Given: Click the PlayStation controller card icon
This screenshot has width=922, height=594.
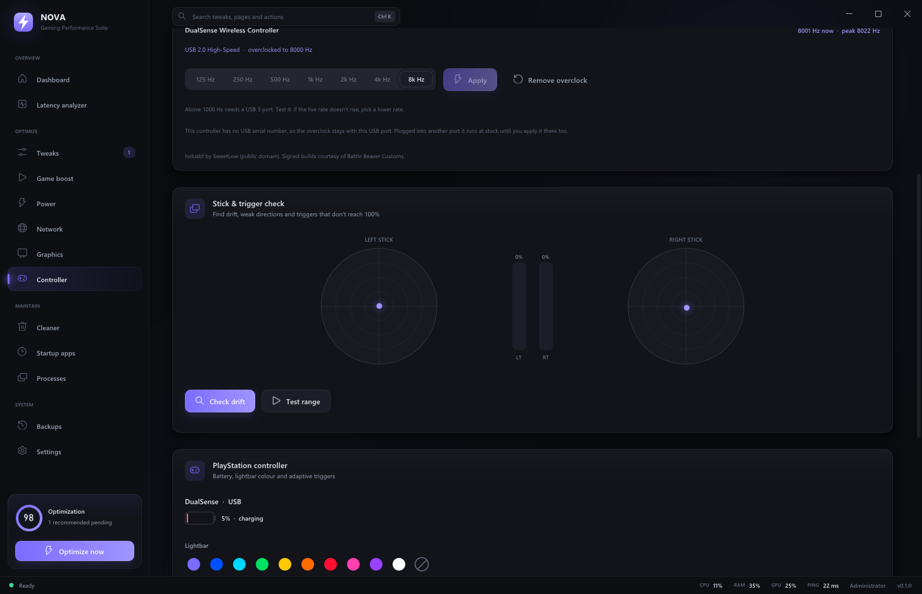Looking at the screenshot, I should tap(195, 471).
